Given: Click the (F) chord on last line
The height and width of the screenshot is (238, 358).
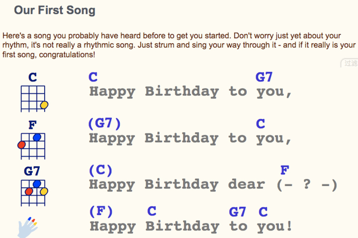Looking at the screenshot, I should point(101,212).
